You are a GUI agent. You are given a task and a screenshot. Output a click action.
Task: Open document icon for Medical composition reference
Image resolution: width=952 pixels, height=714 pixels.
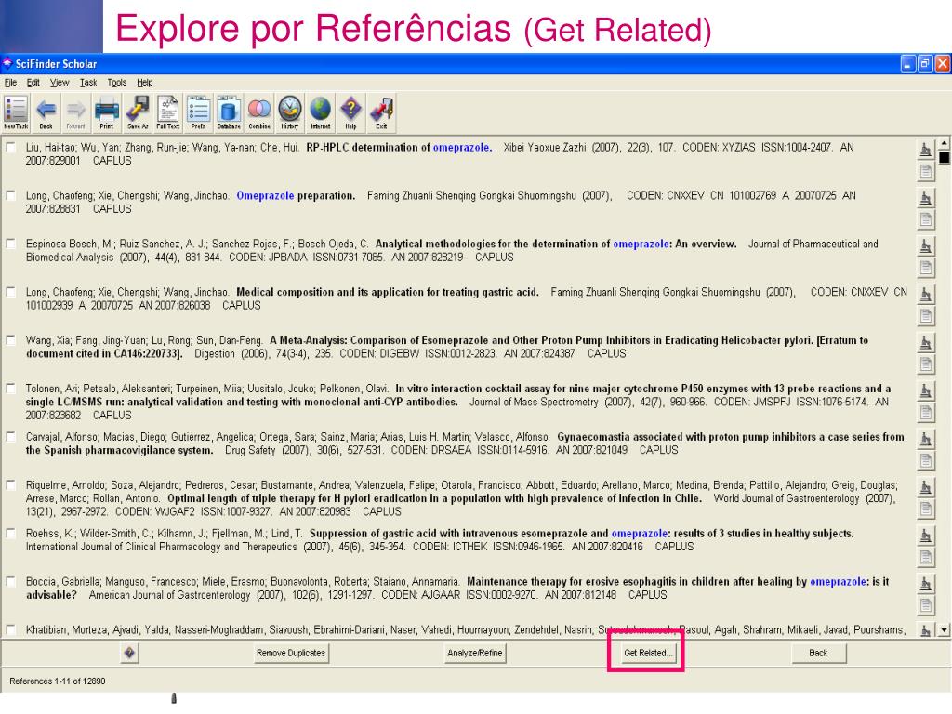pyautogui.click(x=925, y=316)
